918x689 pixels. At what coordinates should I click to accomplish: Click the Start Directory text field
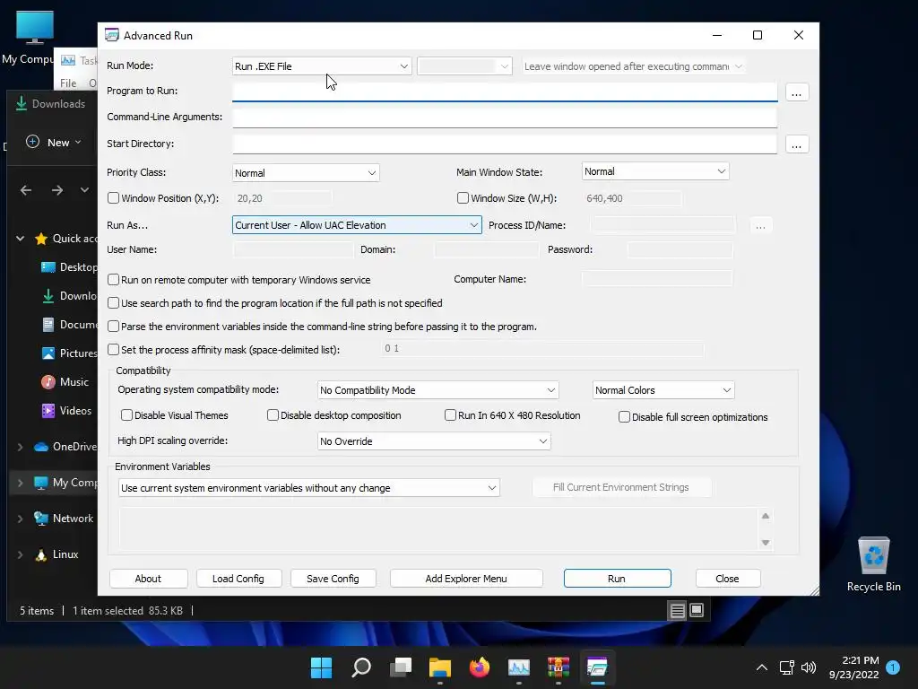click(505, 144)
